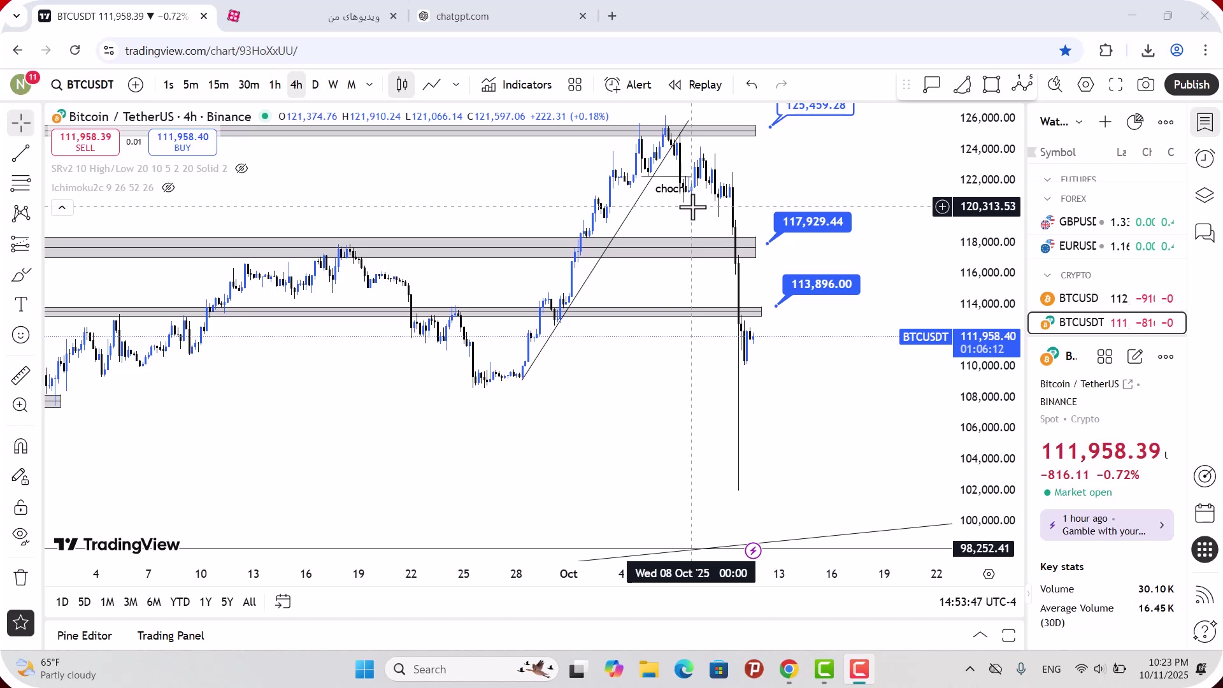
Task: Select the trend line drawing tool
Action: [20, 154]
